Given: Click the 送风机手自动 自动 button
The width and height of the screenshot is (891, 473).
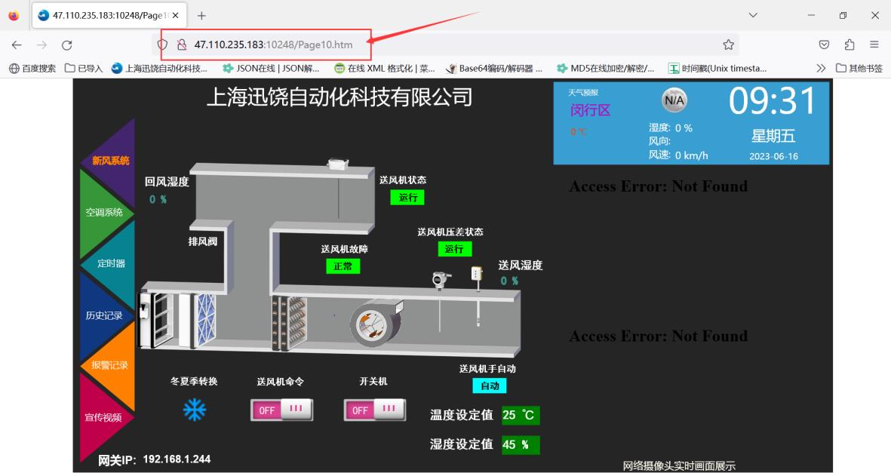Looking at the screenshot, I should pyautogui.click(x=489, y=386).
